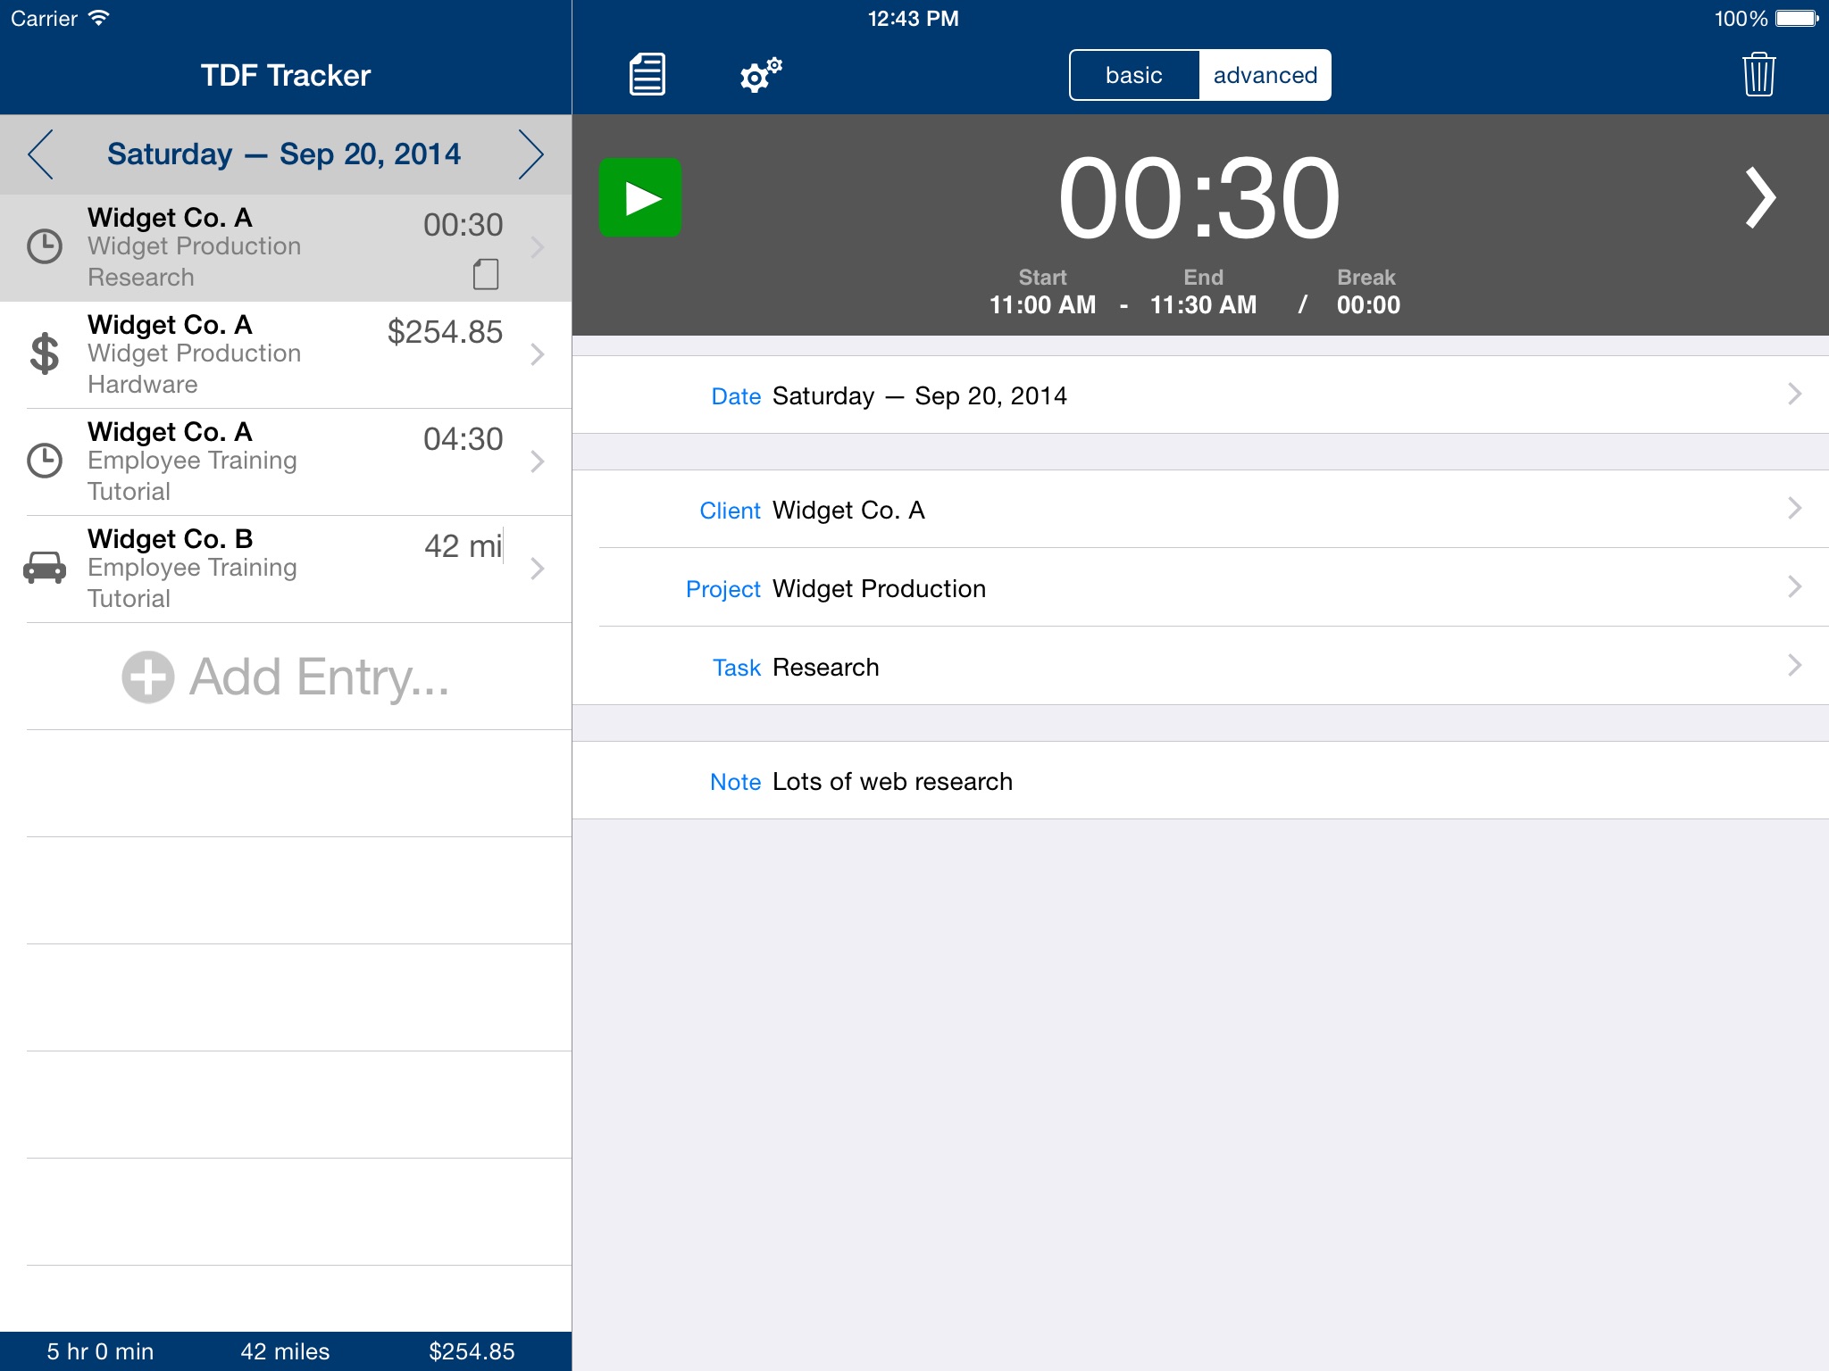Edit the note 'Lots of web research'

892,782
